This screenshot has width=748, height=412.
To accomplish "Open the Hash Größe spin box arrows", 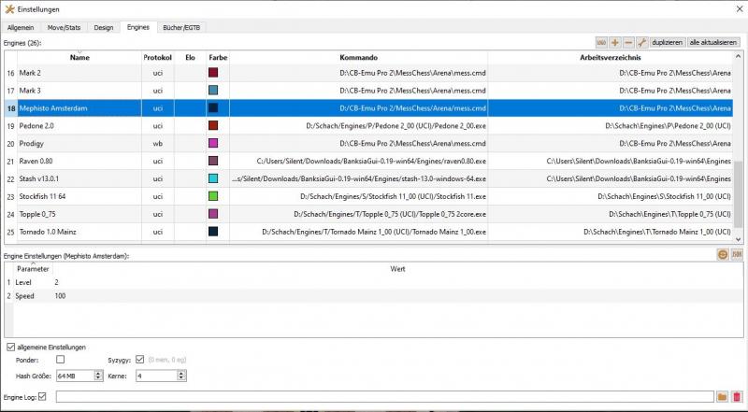I will (x=98, y=376).
